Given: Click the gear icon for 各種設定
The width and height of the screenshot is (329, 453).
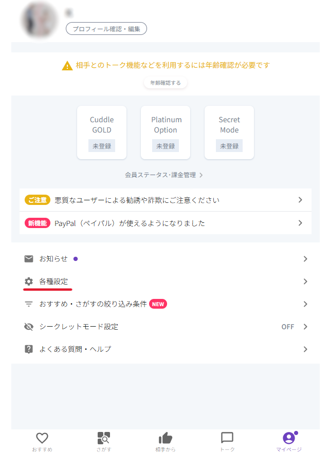Looking at the screenshot, I should point(29,281).
